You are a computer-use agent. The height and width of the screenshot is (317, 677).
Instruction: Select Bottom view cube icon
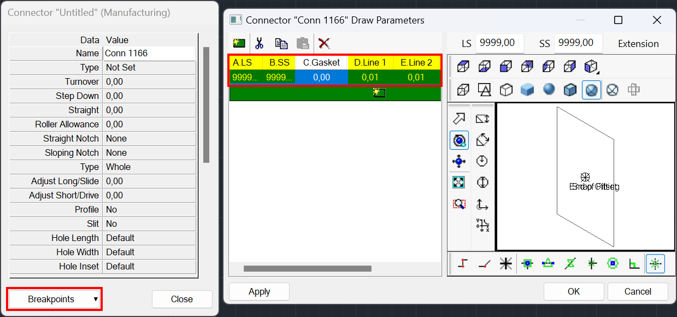(485, 67)
